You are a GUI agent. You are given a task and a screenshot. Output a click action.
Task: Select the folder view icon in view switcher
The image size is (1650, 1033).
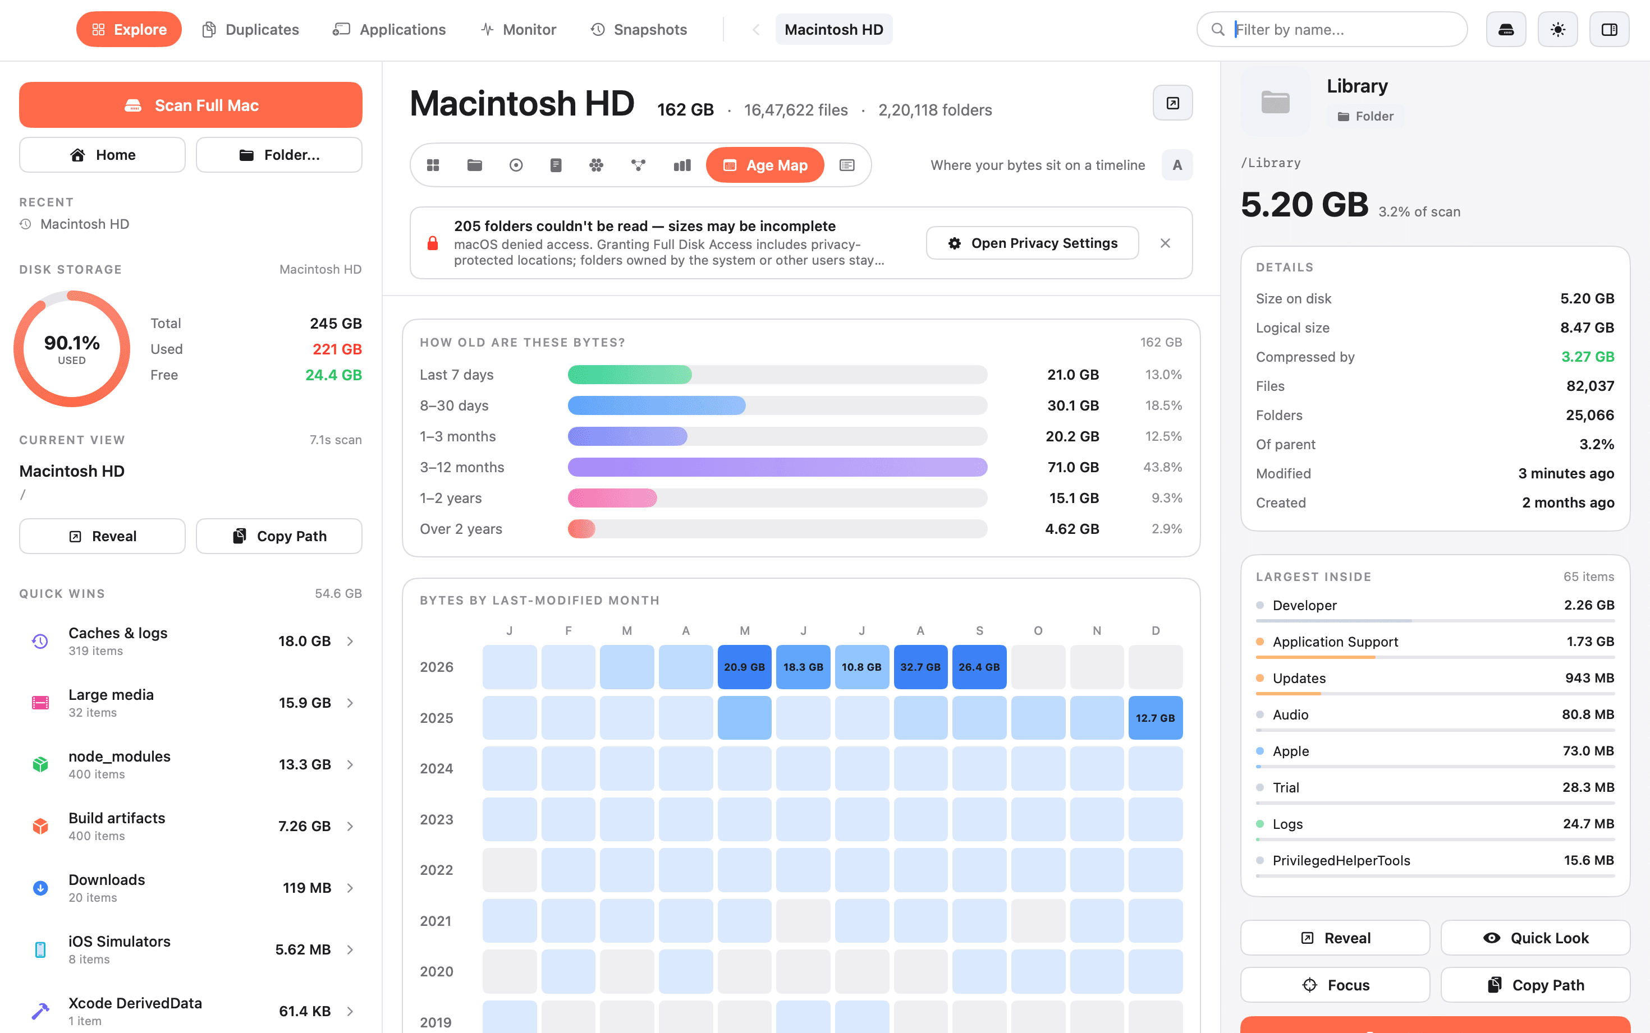[x=474, y=165]
